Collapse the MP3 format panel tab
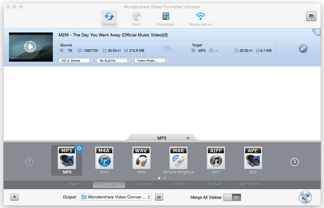The width and height of the screenshot is (324, 208). point(162,138)
